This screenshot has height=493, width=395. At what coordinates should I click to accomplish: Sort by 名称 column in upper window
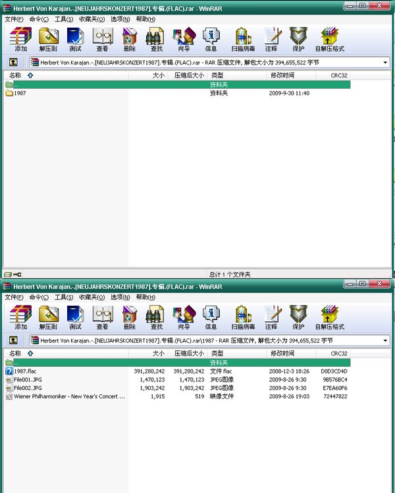(66, 75)
